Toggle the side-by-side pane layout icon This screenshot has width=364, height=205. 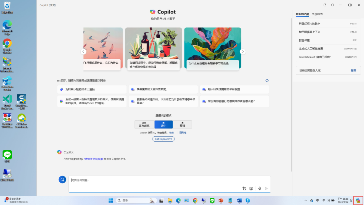click(x=350, y=5)
